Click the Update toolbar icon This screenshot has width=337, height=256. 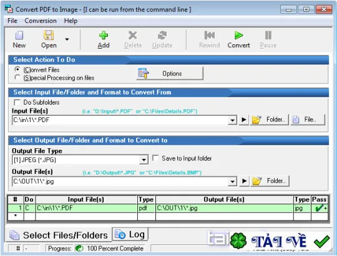[162, 36]
